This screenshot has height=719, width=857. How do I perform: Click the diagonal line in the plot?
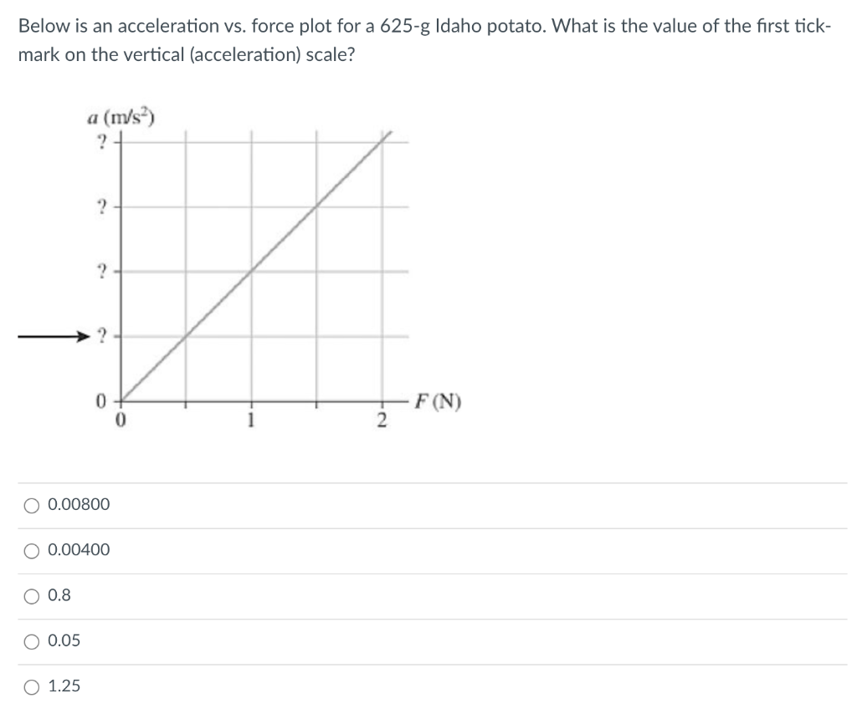tap(251, 269)
